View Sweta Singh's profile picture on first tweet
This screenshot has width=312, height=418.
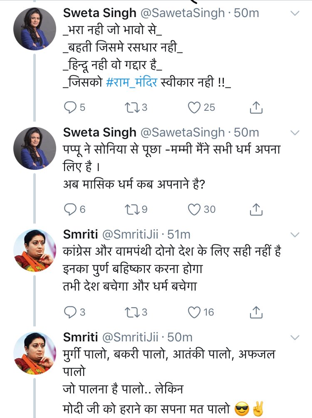(x=35, y=29)
